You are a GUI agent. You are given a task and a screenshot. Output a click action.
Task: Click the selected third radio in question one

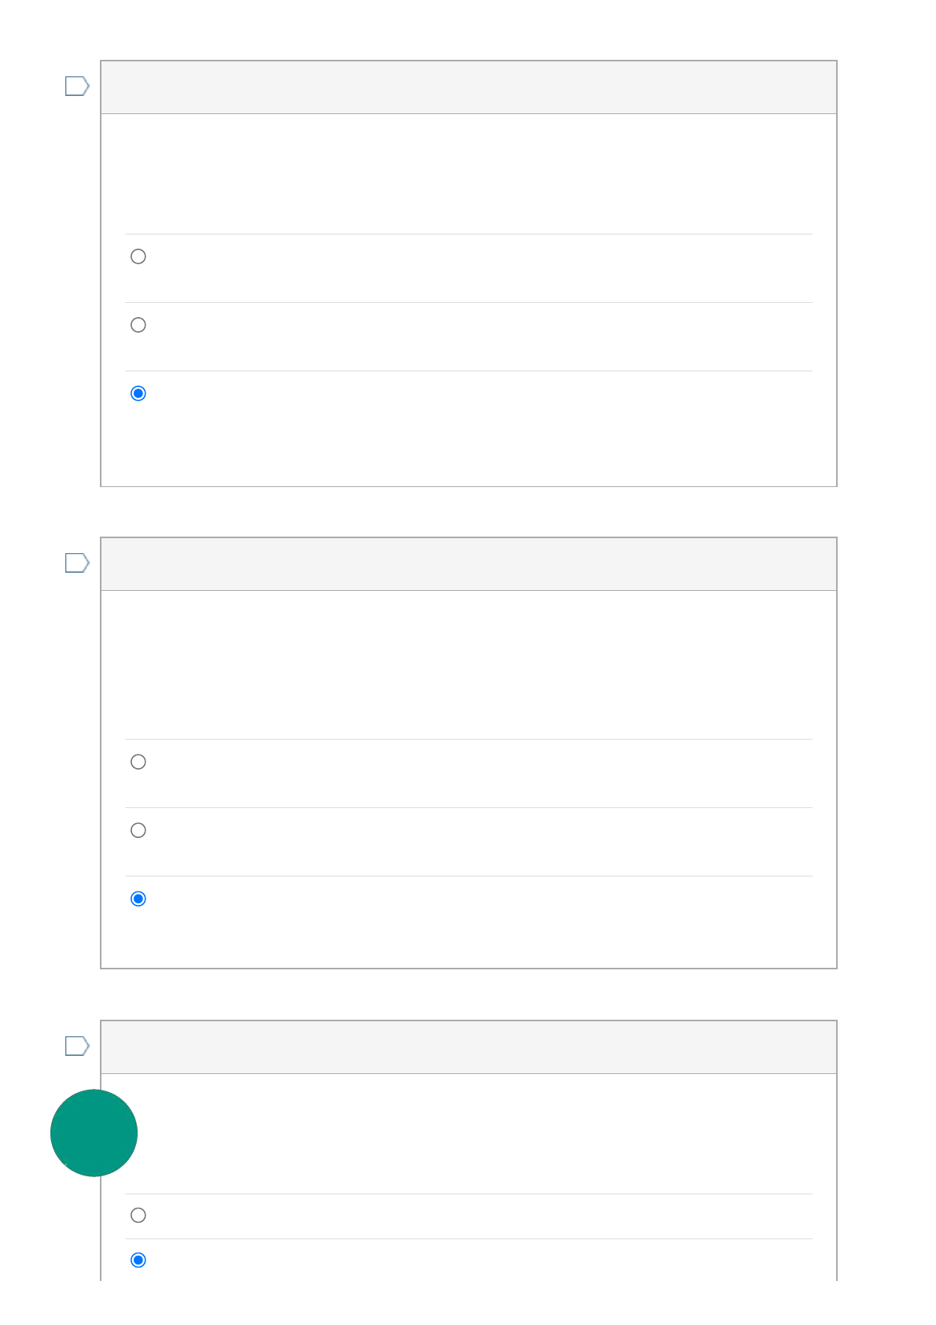coord(138,393)
